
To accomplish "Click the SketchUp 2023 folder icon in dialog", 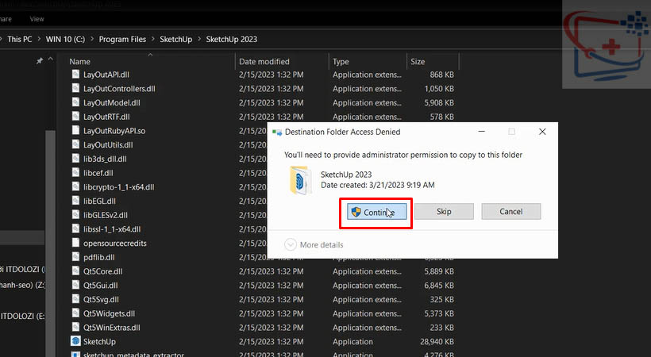I will tap(301, 179).
